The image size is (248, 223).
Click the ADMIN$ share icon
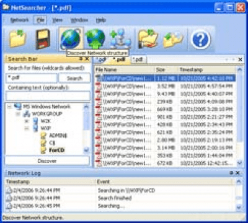(x=43, y=136)
